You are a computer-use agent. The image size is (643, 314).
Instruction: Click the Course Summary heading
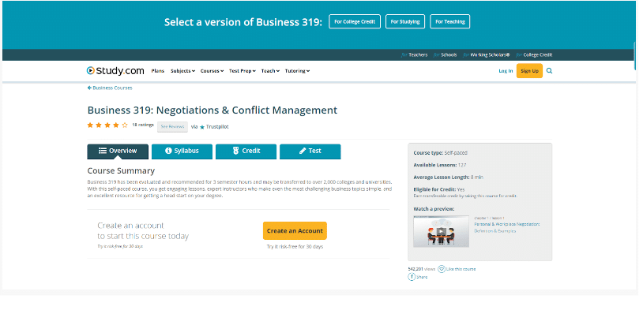pos(121,170)
